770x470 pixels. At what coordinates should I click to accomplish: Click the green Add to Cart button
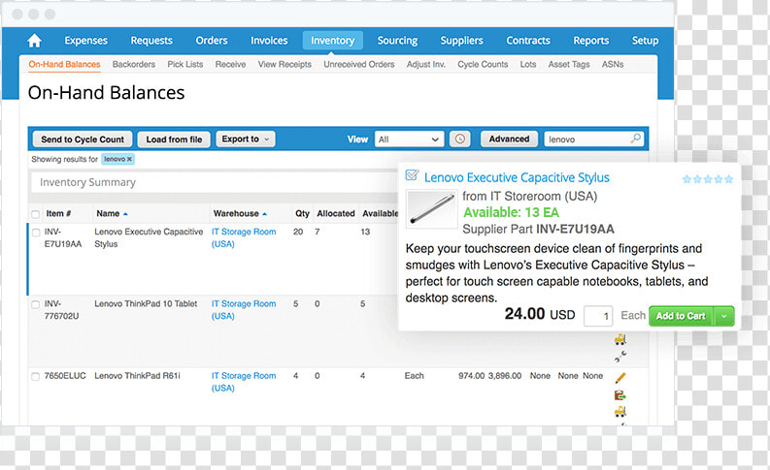click(681, 316)
